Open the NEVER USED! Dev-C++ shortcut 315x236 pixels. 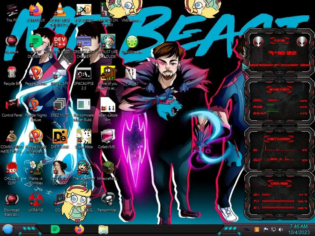(60, 41)
